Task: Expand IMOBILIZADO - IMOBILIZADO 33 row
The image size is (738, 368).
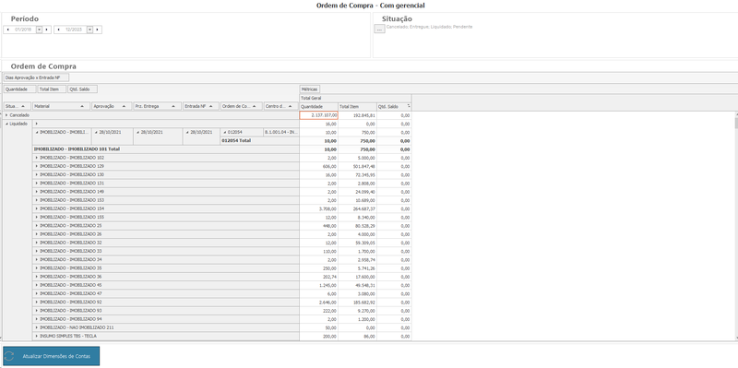Action: pyautogui.click(x=37, y=251)
